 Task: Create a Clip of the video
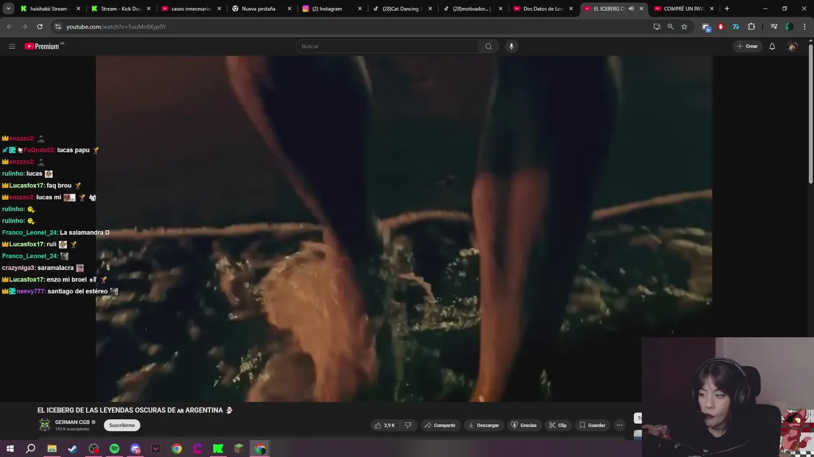(x=558, y=425)
